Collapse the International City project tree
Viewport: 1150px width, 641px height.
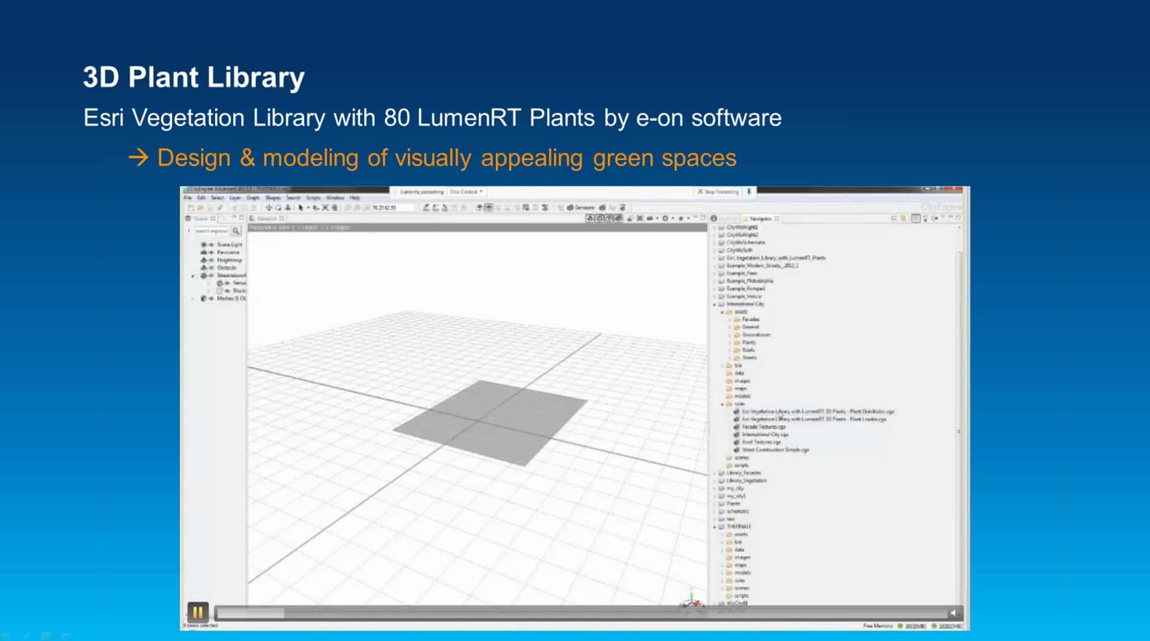715,304
